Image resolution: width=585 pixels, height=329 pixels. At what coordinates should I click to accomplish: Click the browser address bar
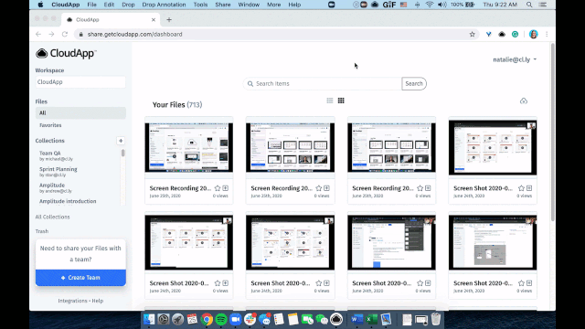coord(277,35)
